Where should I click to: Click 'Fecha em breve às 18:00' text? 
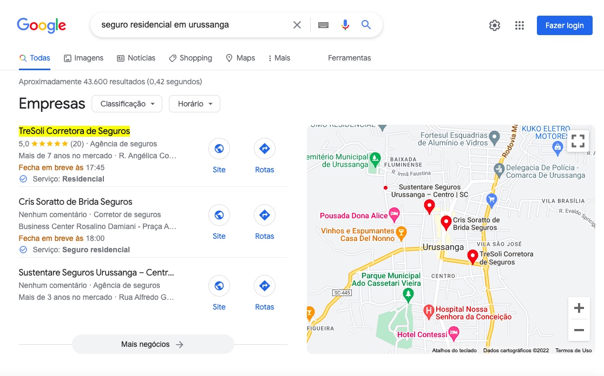point(62,238)
